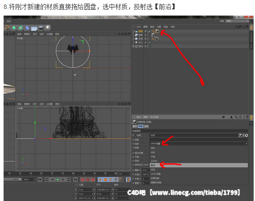
Task: Expand the 空白 null object tree
Action: pyautogui.click(x=134, y=46)
